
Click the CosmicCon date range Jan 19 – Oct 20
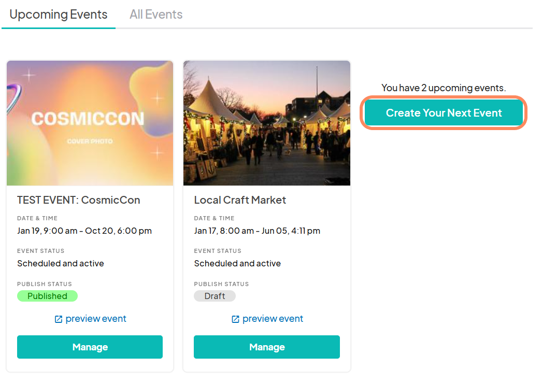(84, 231)
